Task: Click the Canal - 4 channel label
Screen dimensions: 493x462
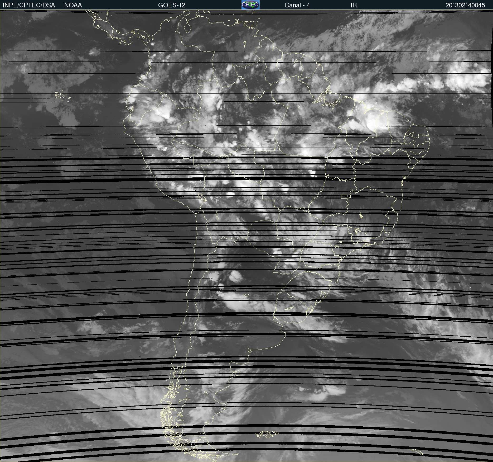Action: [297, 5]
